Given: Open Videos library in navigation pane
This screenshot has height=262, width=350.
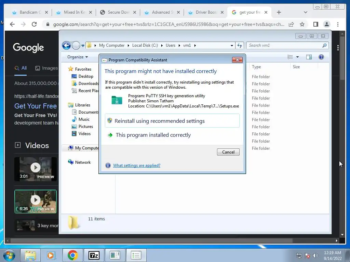Looking at the screenshot, I should 81,133.
